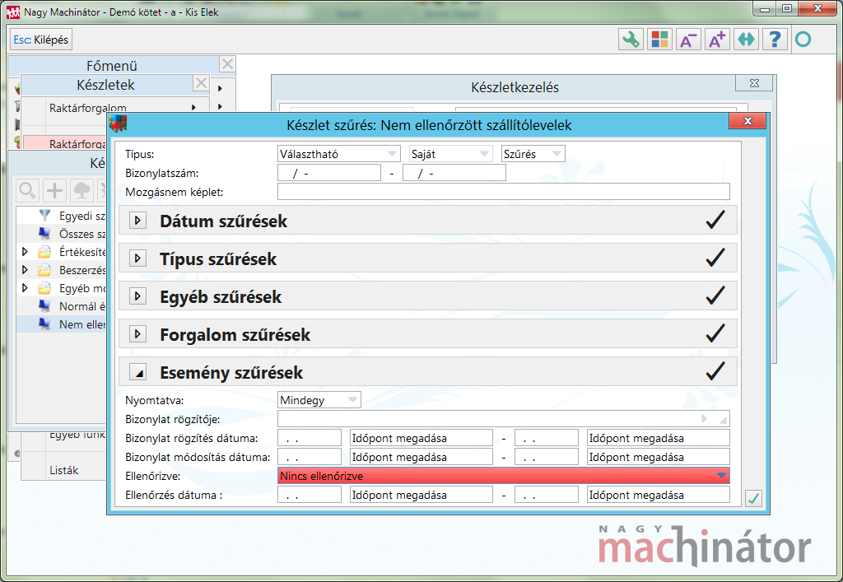Image resolution: width=843 pixels, height=582 pixels.
Task: Click second Bizonylatszám input field
Action: [x=454, y=173]
